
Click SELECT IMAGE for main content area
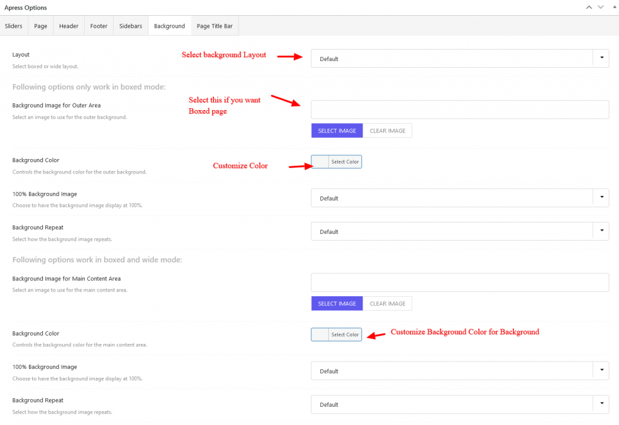click(337, 303)
